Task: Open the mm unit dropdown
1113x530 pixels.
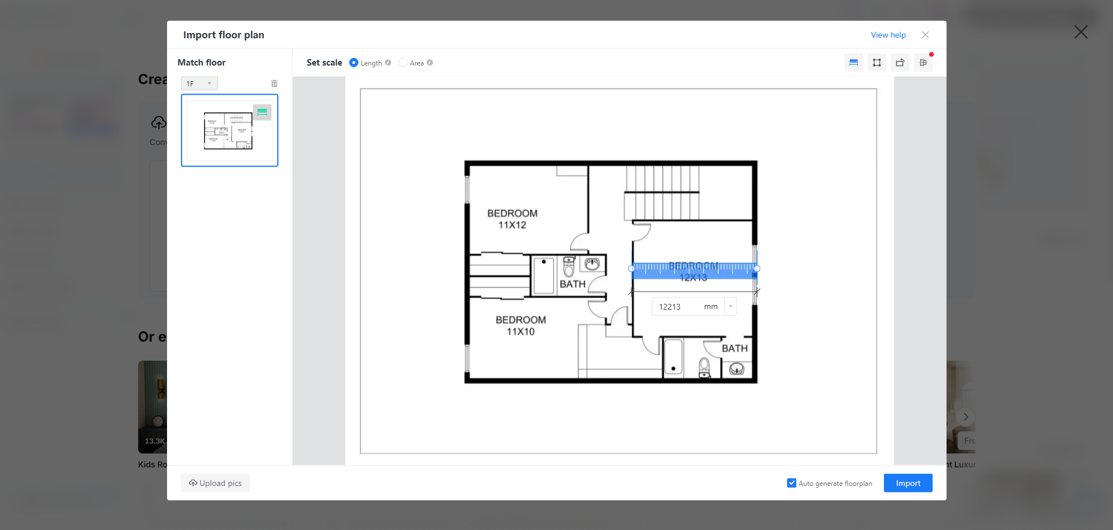Action: pyautogui.click(x=730, y=306)
